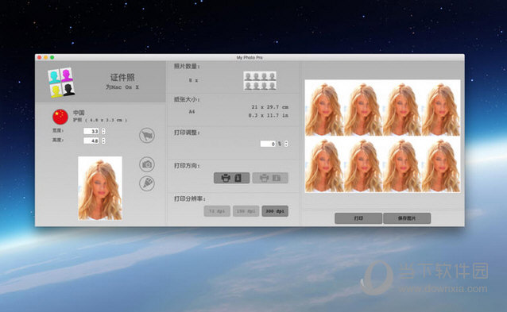
Task: Click the 打印 print button
Action: [x=358, y=218]
